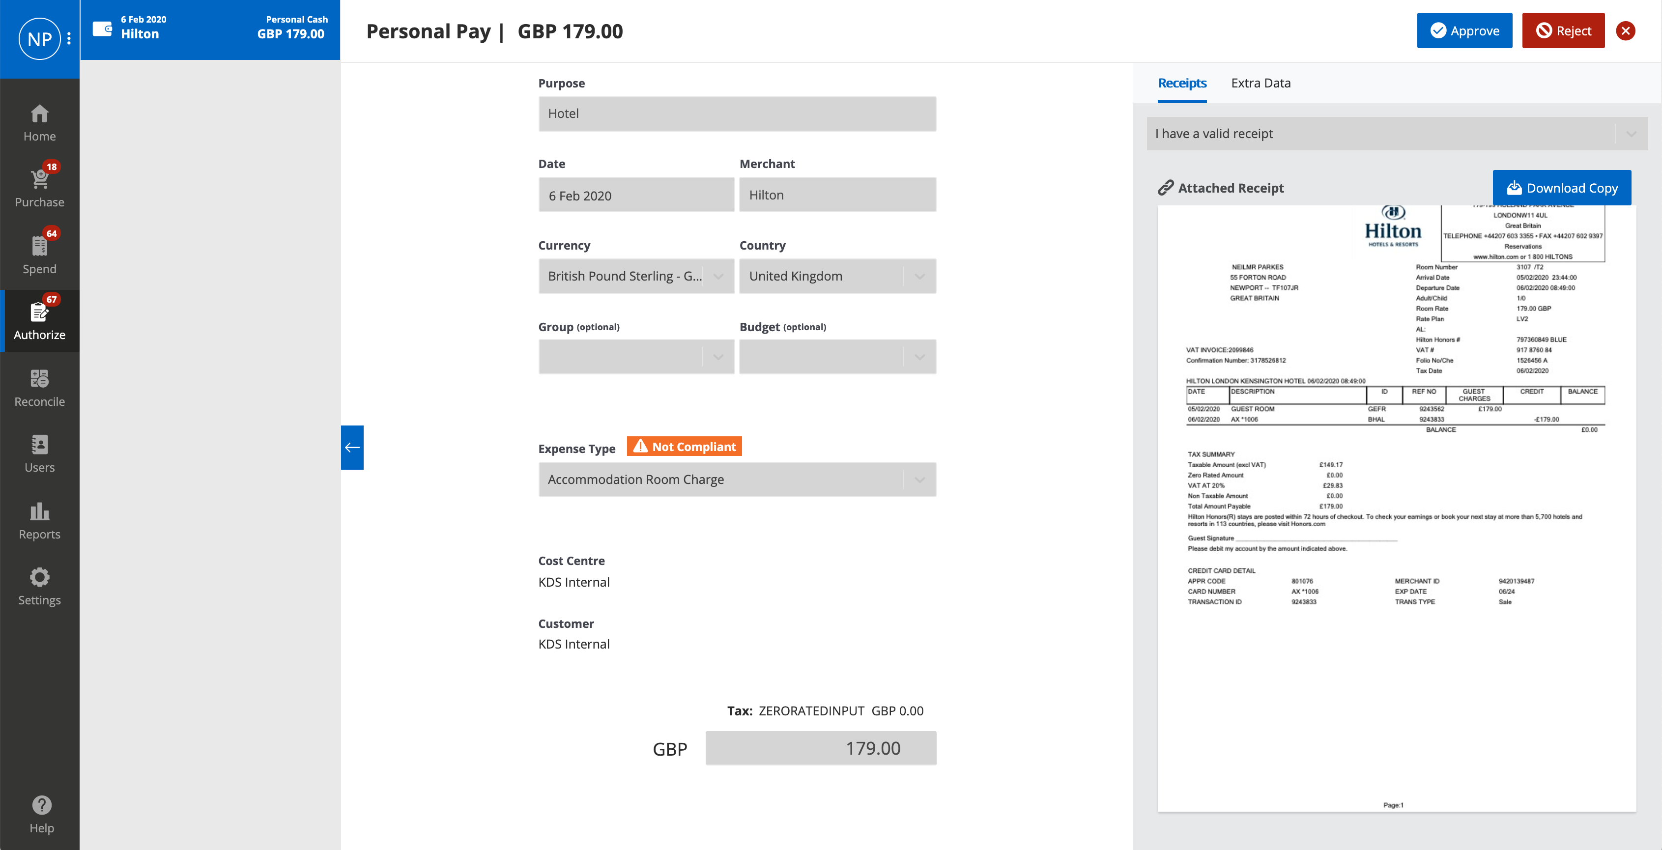Select the Receipts tab
Image resolution: width=1662 pixels, height=850 pixels.
pyautogui.click(x=1181, y=83)
